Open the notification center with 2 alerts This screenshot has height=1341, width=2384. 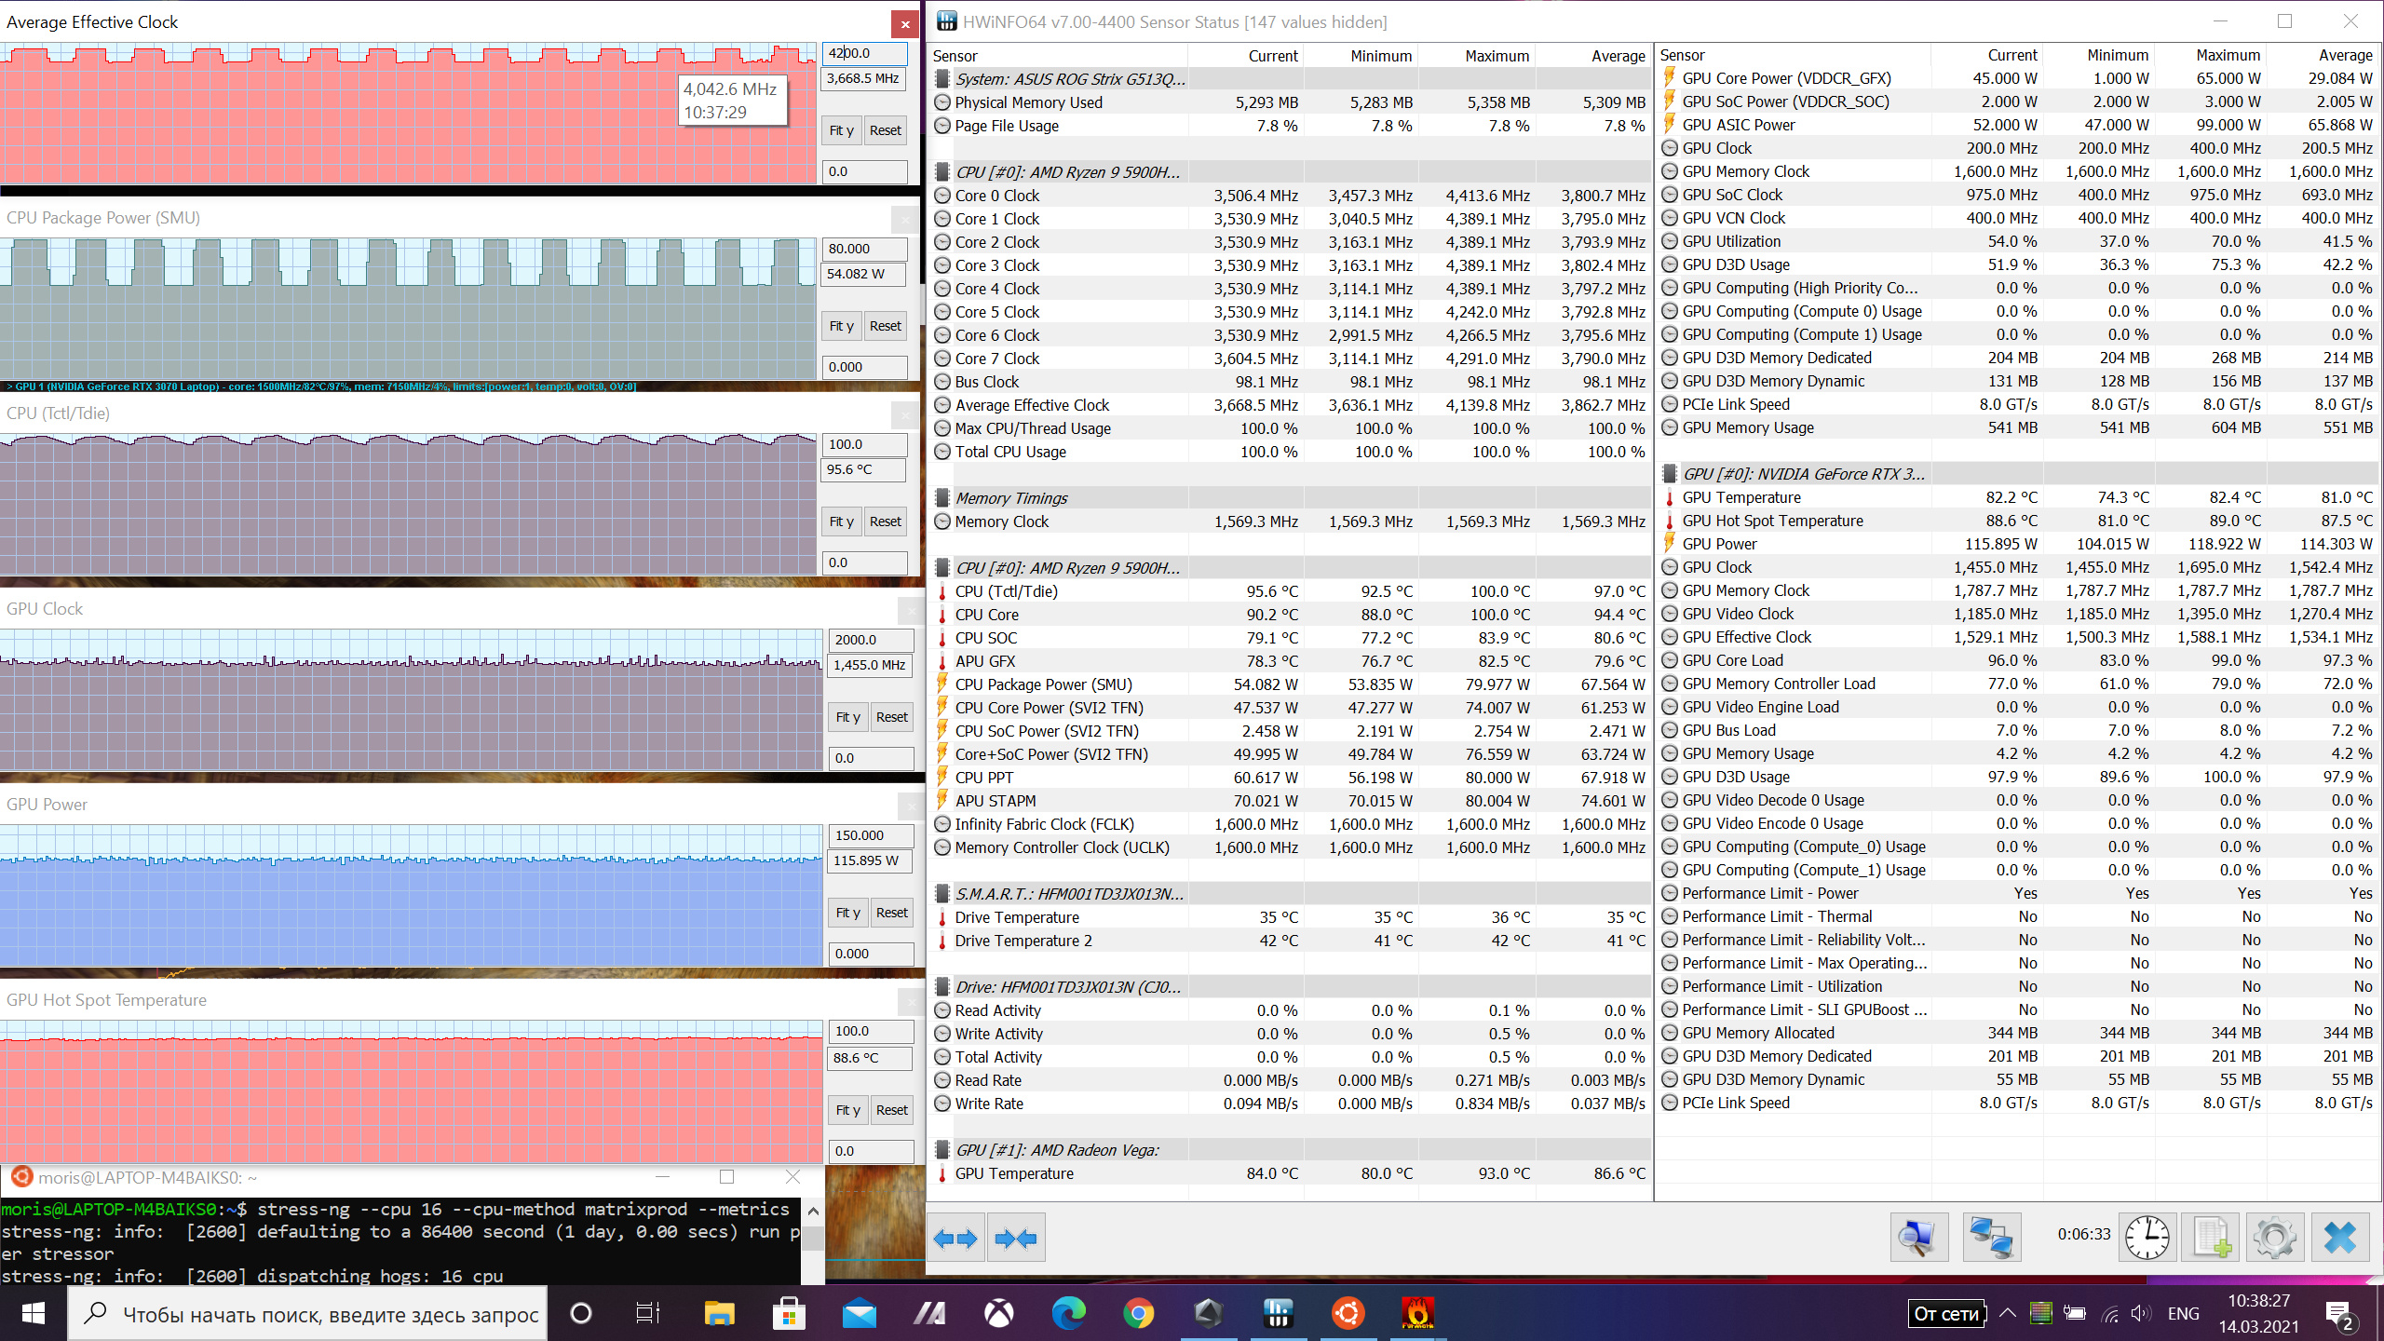[x=2340, y=1314]
